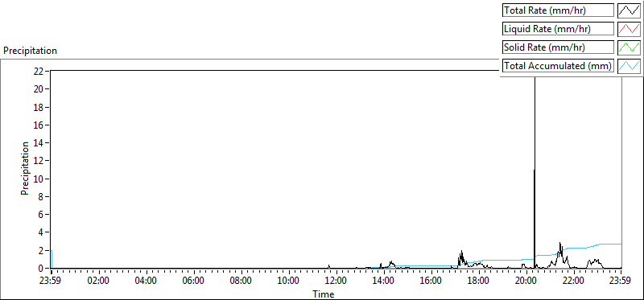Click the 04:00 time axis label
This screenshot has width=644, height=300.
[147, 282]
